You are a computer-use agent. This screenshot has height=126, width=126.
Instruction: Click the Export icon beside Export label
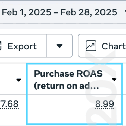[1, 46]
